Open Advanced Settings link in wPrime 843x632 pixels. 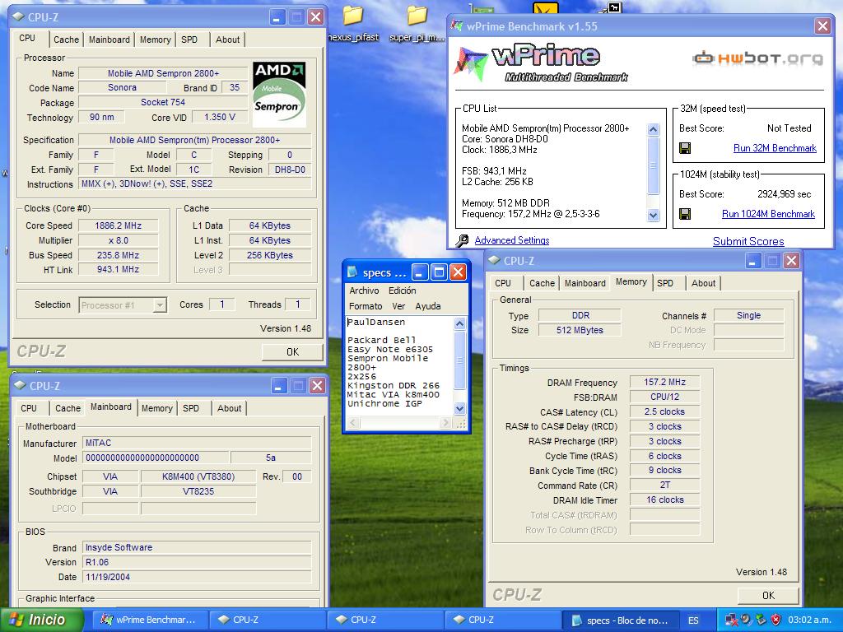tap(512, 241)
